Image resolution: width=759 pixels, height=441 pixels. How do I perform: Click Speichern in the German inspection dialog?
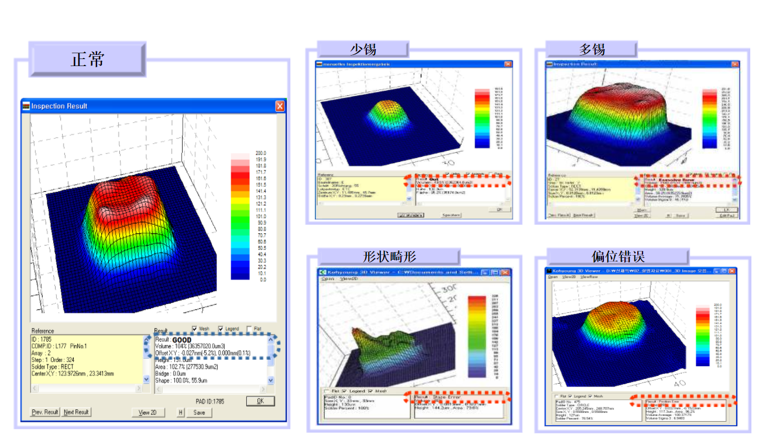pyautogui.click(x=451, y=215)
